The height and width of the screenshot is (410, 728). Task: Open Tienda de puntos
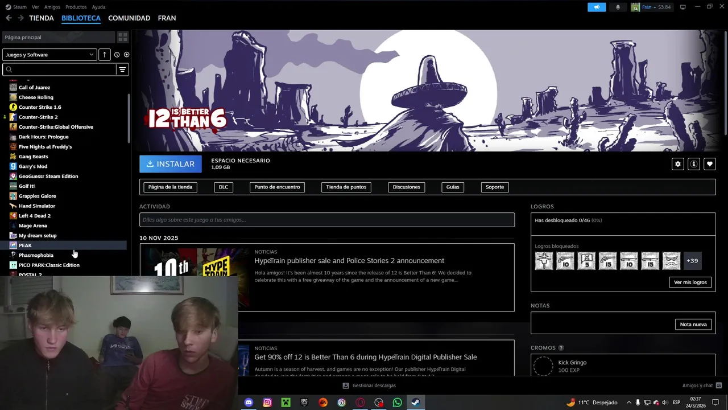pos(346,187)
